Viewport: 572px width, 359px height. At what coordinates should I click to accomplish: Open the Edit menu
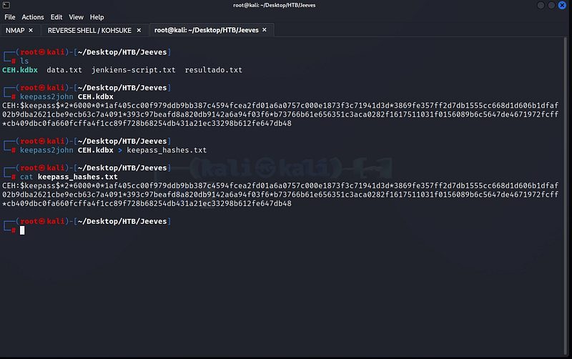[56, 17]
